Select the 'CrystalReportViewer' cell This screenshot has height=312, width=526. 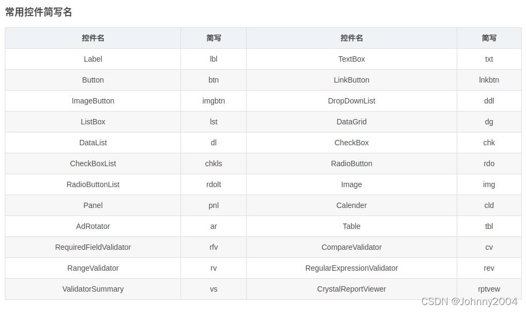point(351,289)
